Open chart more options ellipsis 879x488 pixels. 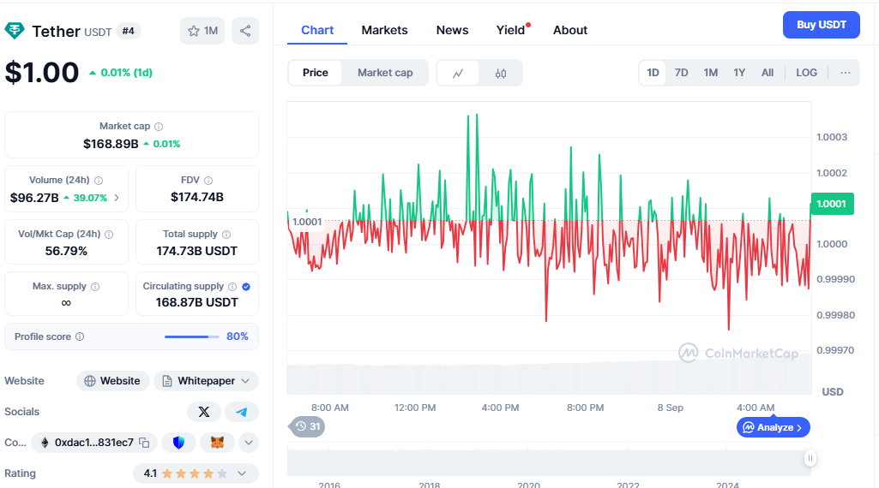pos(846,73)
